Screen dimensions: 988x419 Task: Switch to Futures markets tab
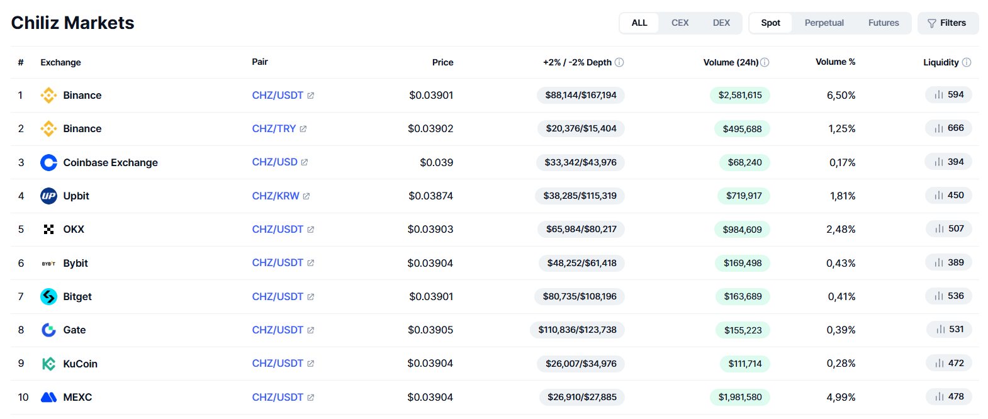[884, 23]
